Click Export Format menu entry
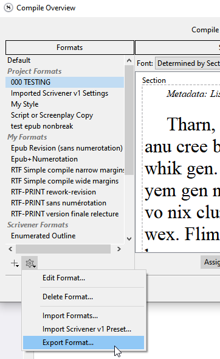 pyautogui.click(x=83, y=343)
